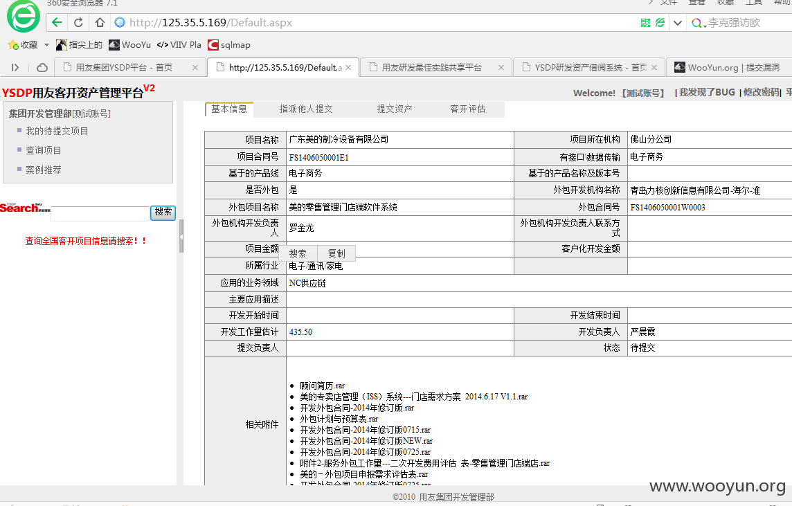This screenshot has width=792, height=506.
Task: Click the 360 browser logo
Action: pyautogui.click(x=24, y=16)
